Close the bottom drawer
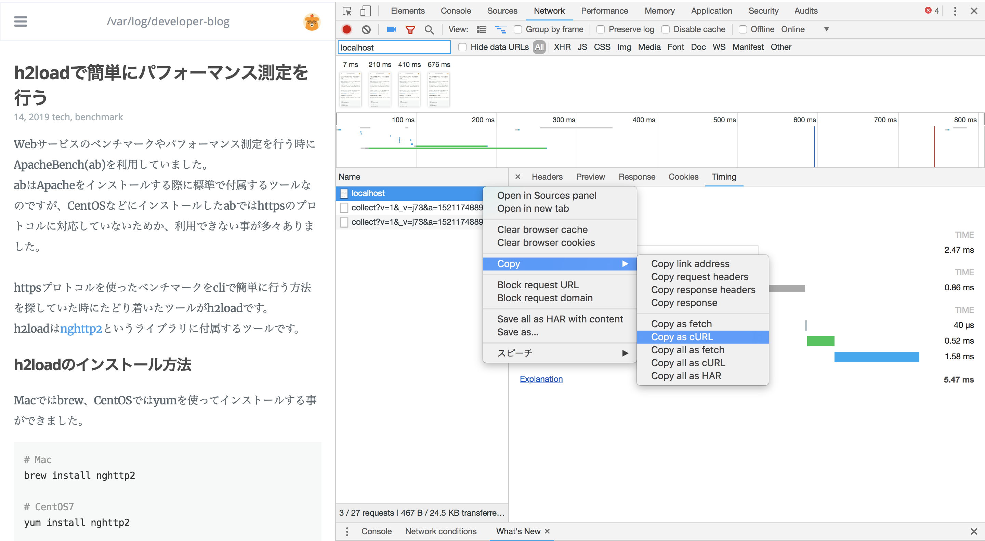The width and height of the screenshot is (985, 541). point(973,531)
